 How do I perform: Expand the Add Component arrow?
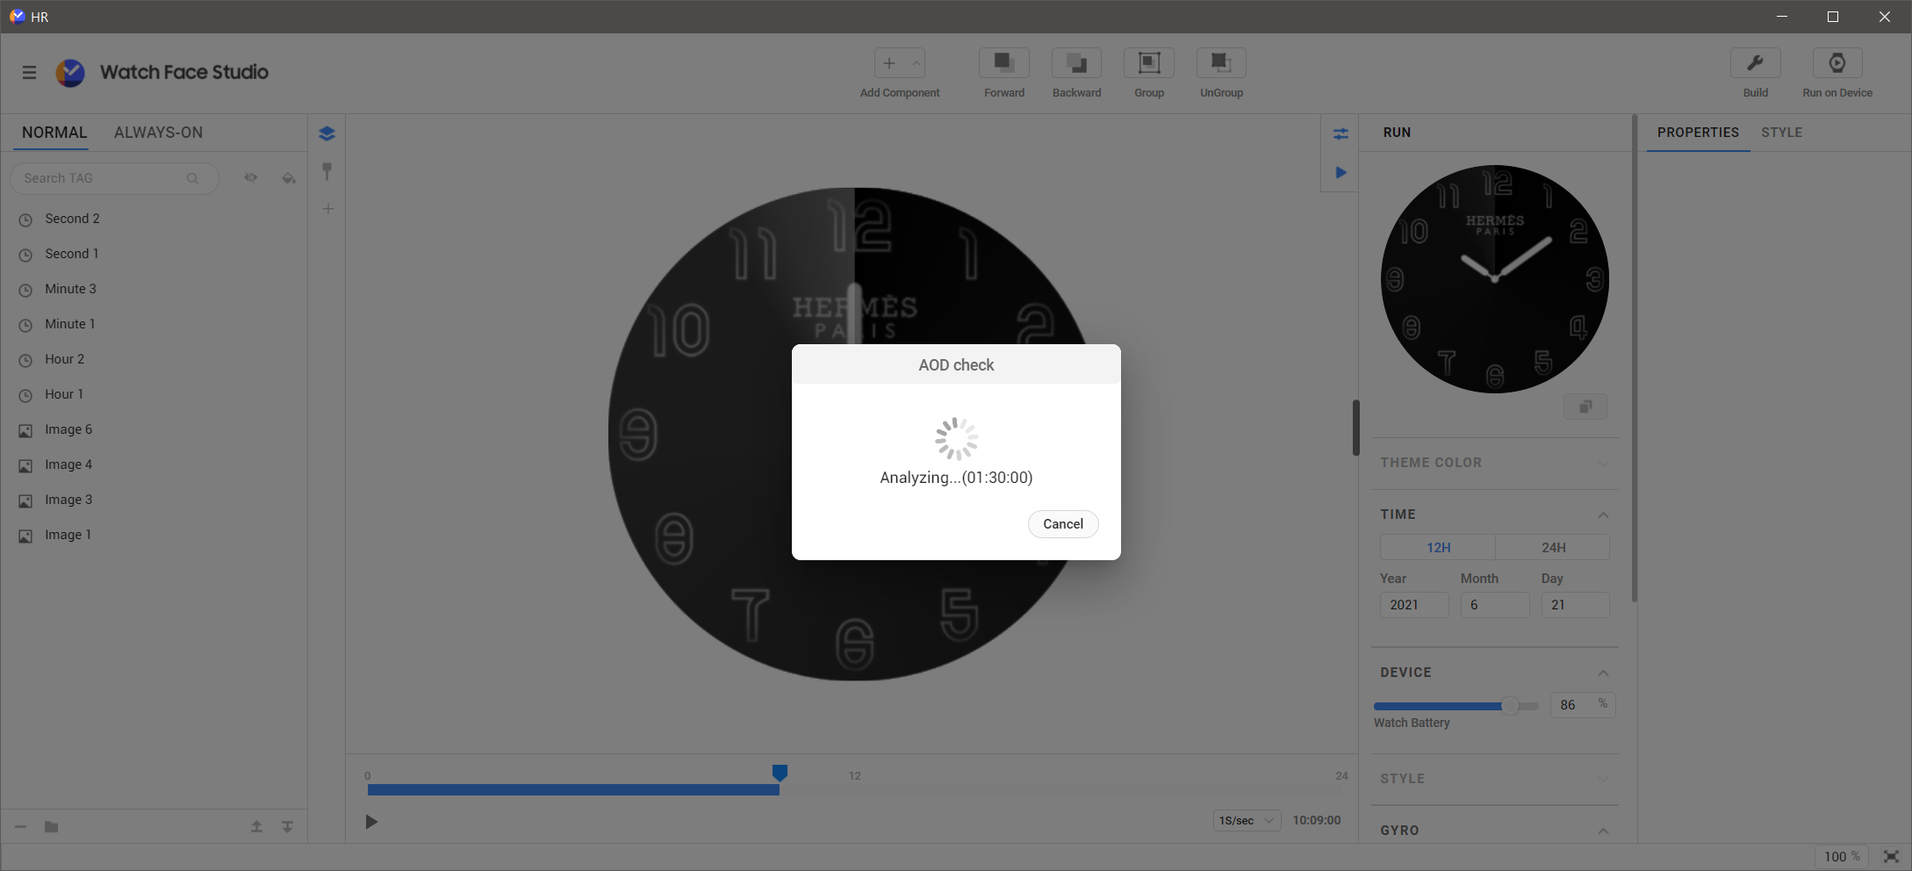click(x=916, y=63)
